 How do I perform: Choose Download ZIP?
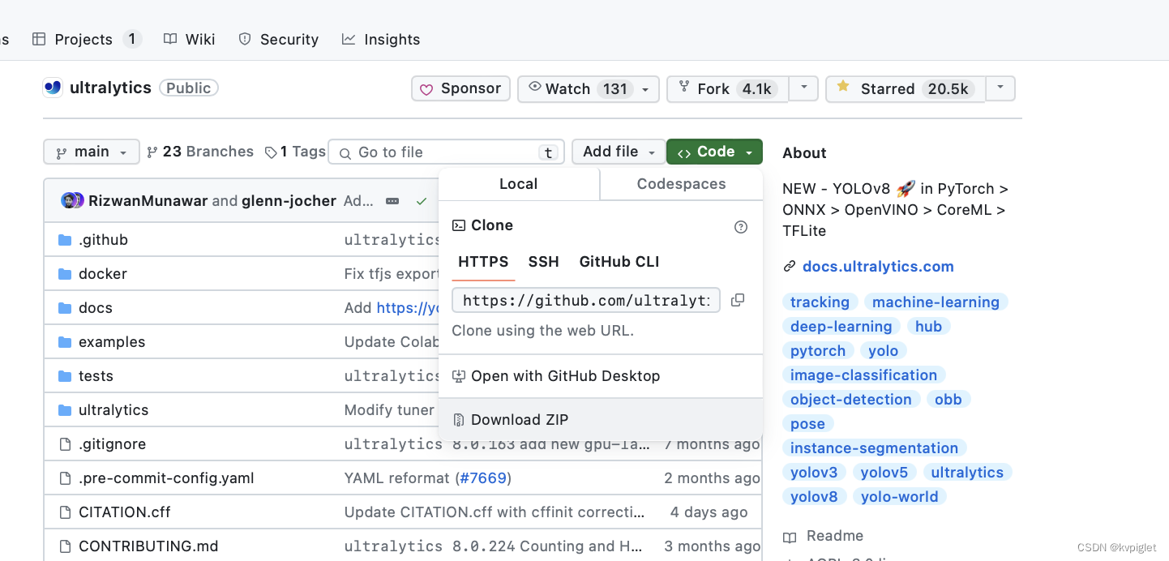coord(601,420)
